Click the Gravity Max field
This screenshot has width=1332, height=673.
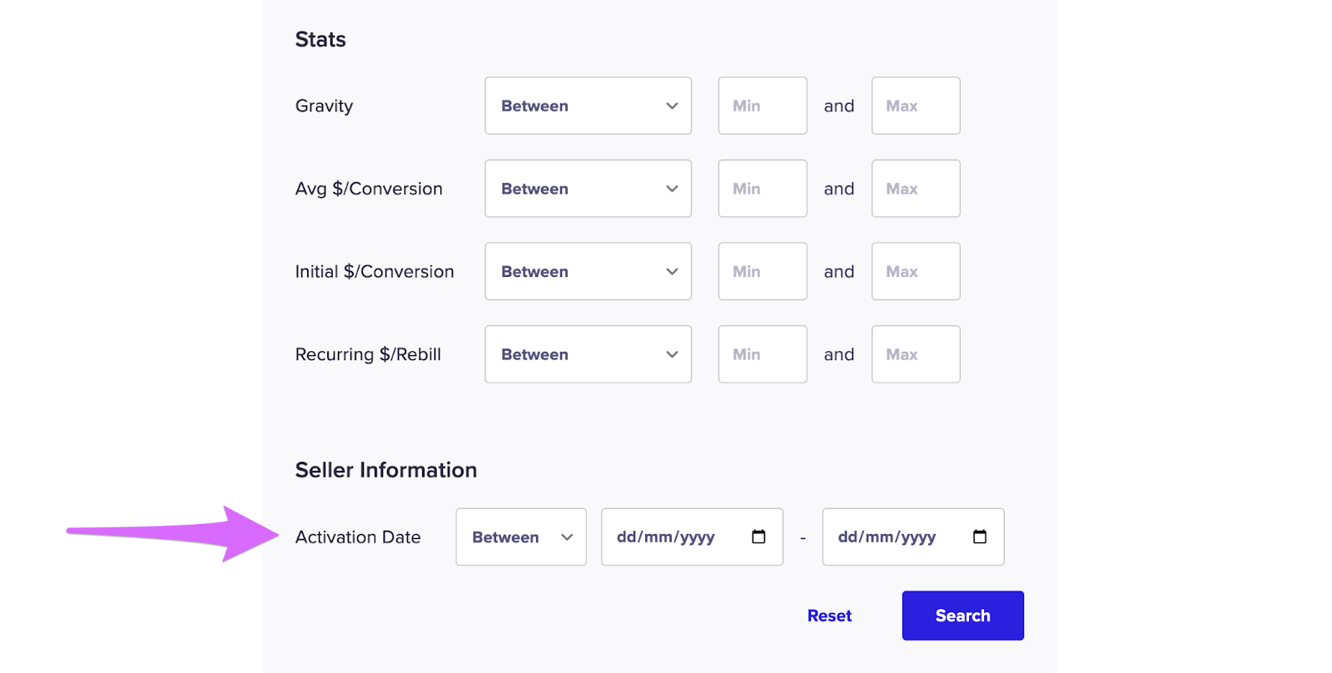click(x=916, y=106)
